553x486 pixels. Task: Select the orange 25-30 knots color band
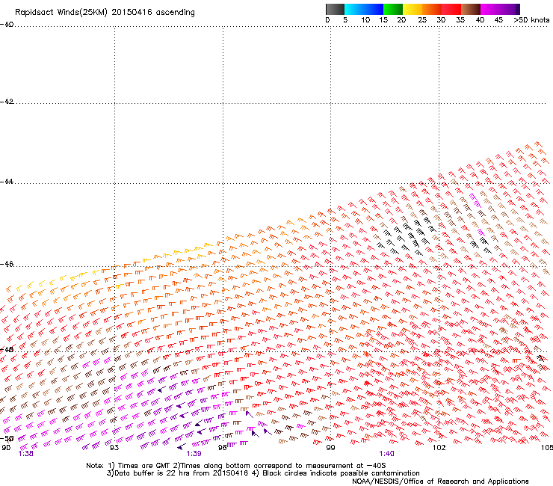(432, 9)
